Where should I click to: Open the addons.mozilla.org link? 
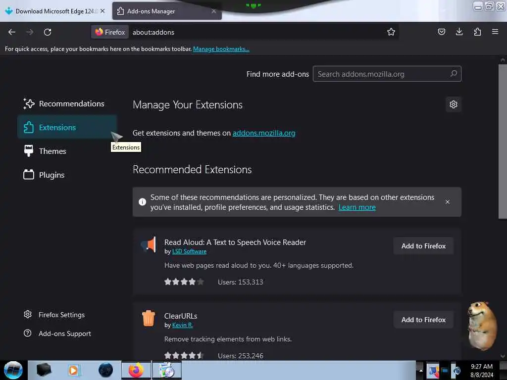[x=264, y=133]
